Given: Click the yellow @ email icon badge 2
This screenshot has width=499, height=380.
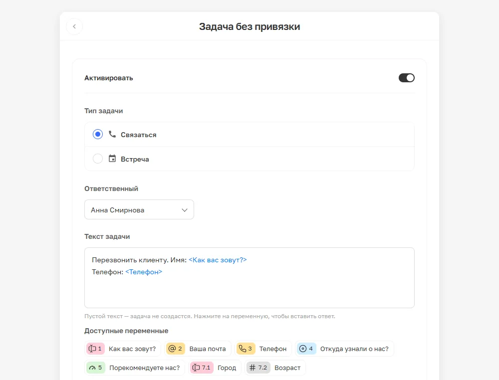Looking at the screenshot, I should pos(175,349).
